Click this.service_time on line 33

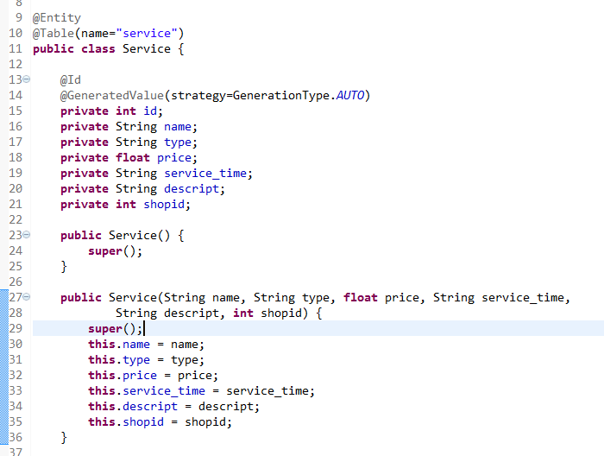tap(147, 391)
